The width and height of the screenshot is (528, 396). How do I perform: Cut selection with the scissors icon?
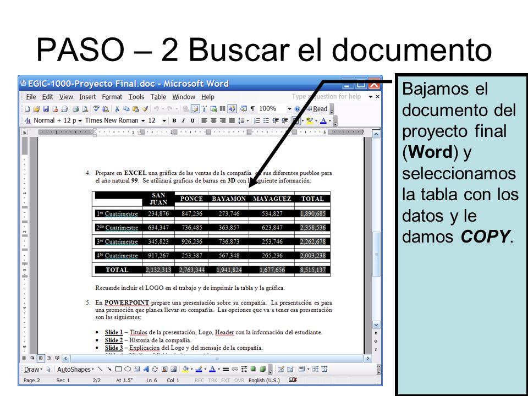[x=117, y=109]
